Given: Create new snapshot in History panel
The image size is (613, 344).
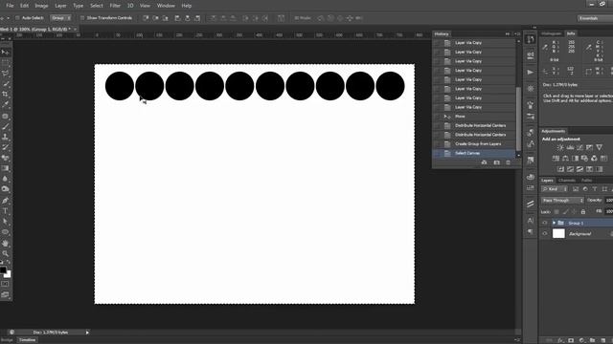Looking at the screenshot, I should (x=496, y=162).
